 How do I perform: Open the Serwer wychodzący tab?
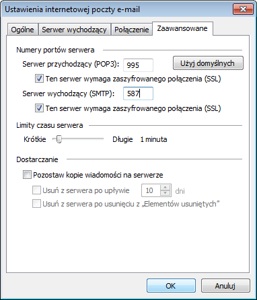(x=74, y=30)
